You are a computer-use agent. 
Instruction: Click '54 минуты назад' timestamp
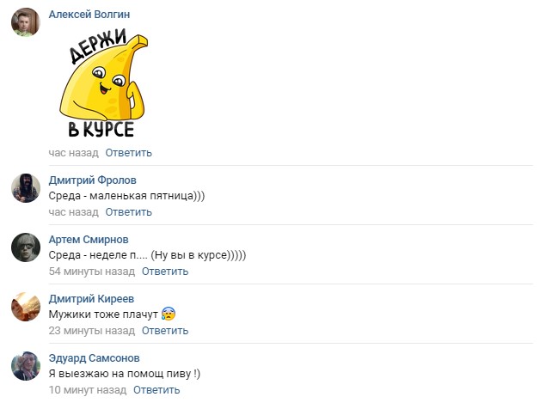(x=92, y=272)
